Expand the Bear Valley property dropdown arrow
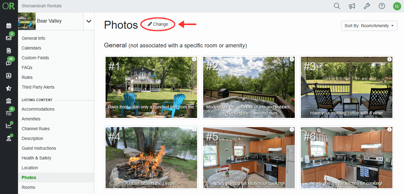 click(x=89, y=21)
